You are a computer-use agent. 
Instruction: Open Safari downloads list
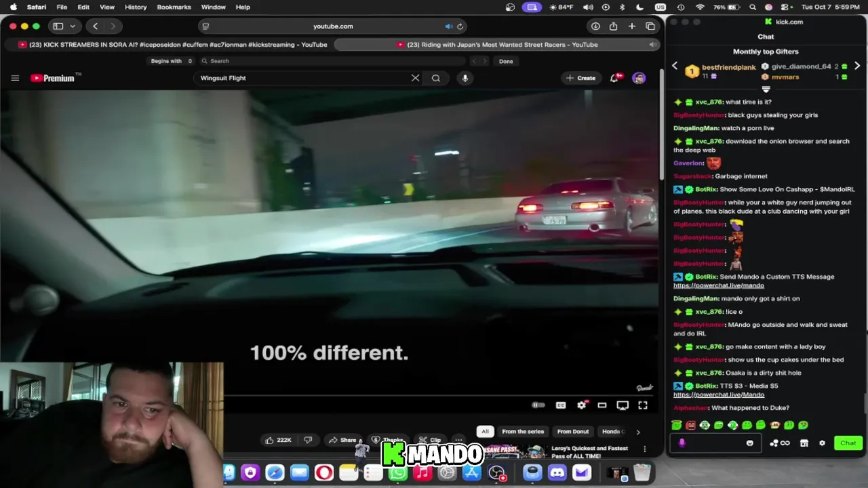pos(595,26)
